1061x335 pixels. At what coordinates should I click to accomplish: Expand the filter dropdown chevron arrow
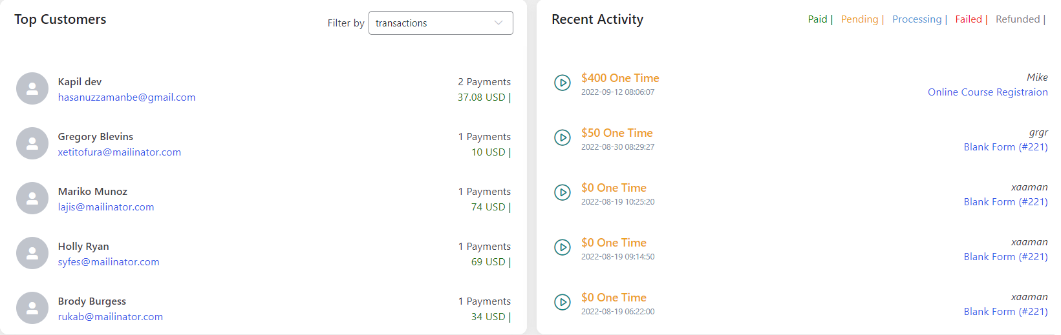point(498,23)
